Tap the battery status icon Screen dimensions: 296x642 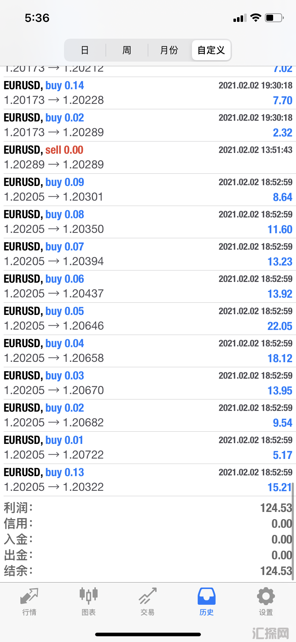coord(274,18)
